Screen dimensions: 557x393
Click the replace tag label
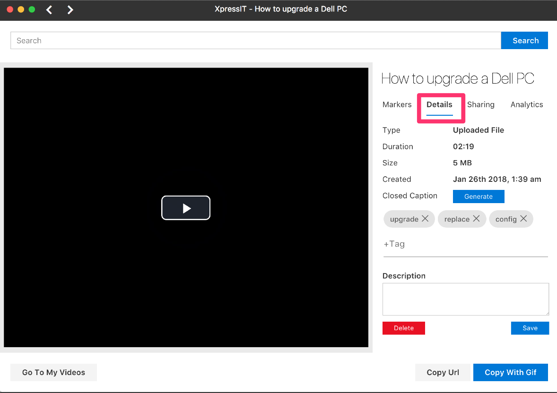point(457,219)
